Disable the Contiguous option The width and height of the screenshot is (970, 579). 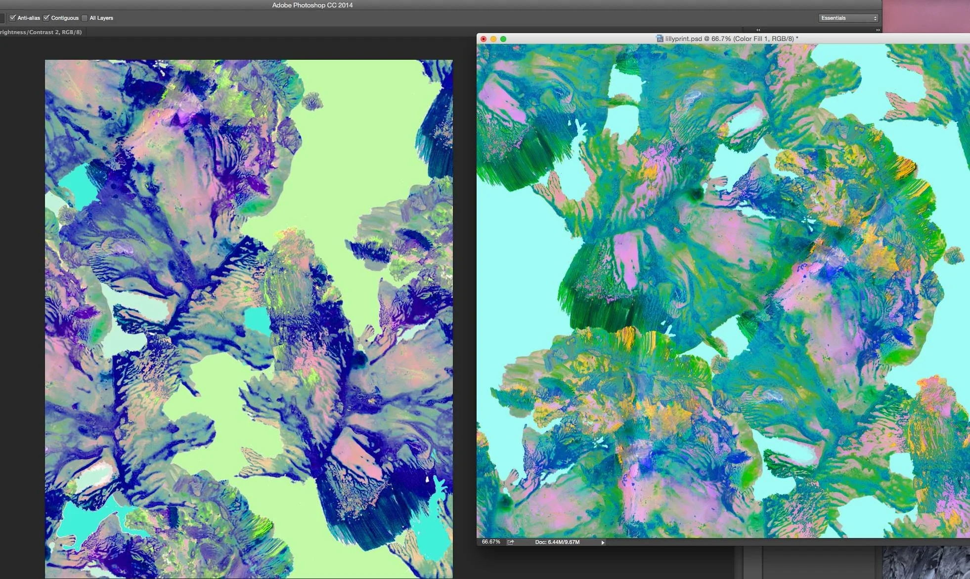pos(46,18)
